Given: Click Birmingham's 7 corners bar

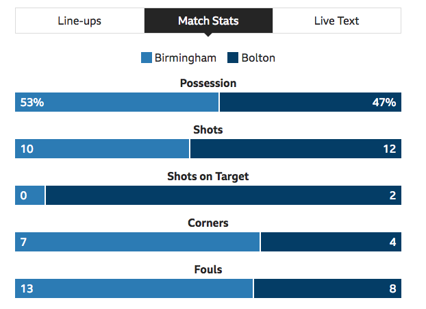Looking at the screenshot, I should 138,242.
